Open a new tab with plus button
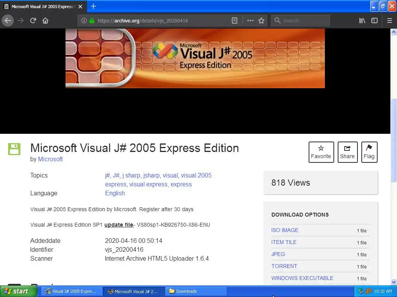 [x=93, y=6]
